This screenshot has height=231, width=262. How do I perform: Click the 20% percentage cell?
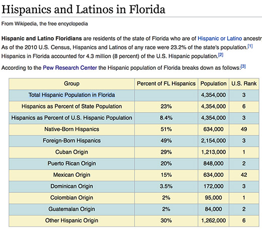(166, 163)
